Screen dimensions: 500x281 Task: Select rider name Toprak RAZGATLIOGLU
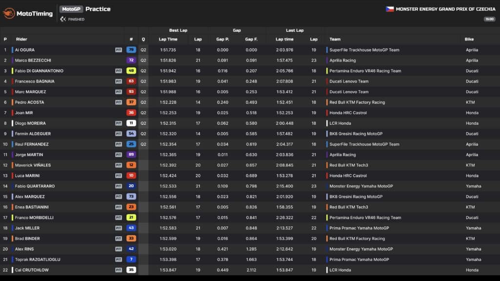(38, 260)
